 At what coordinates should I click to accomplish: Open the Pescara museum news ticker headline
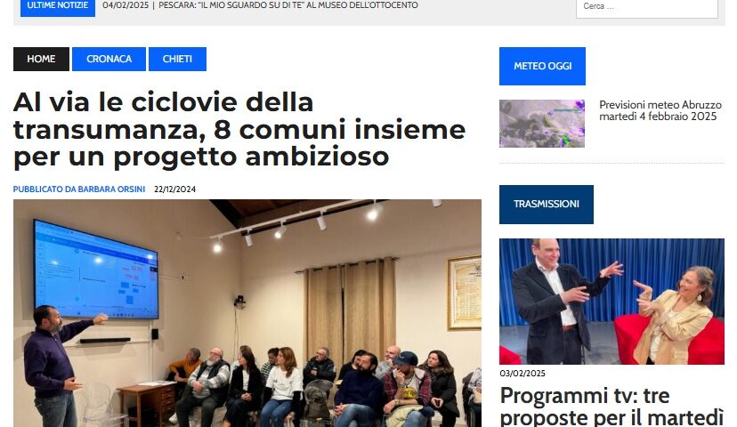pyautogui.click(x=288, y=5)
